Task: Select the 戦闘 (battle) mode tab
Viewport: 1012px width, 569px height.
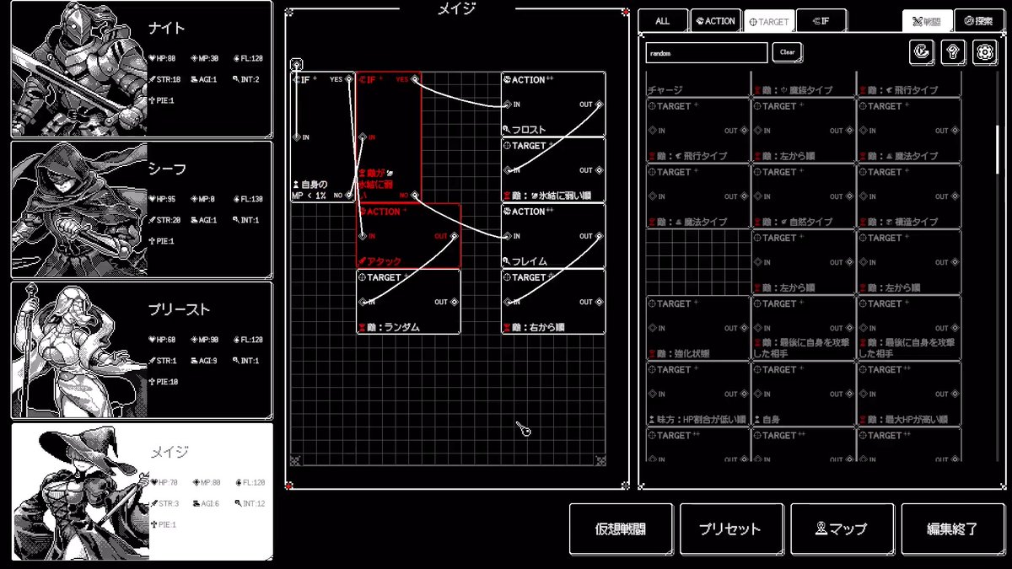Action: click(928, 21)
